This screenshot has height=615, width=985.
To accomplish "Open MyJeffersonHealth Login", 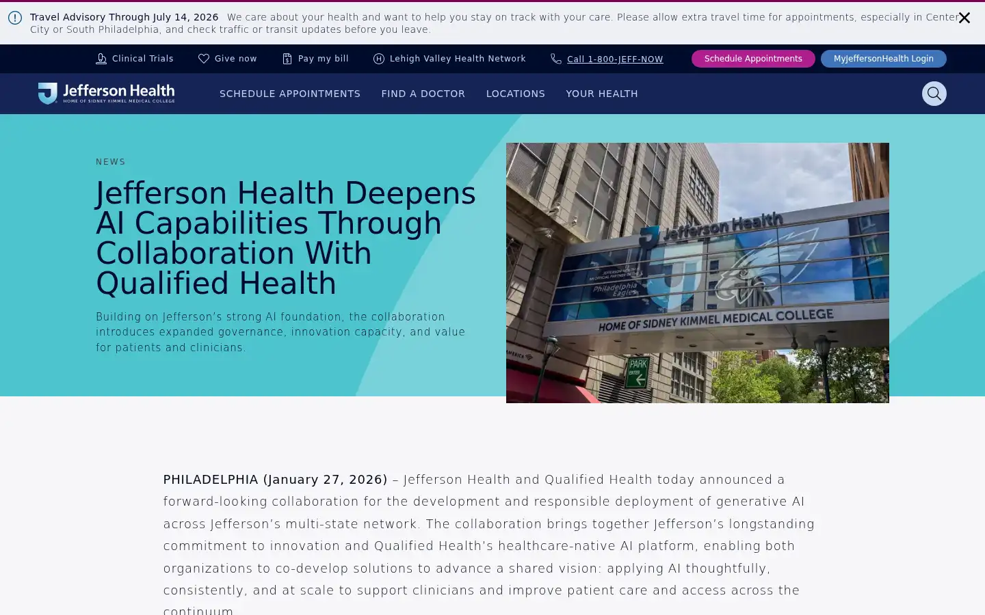I will [883, 59].
